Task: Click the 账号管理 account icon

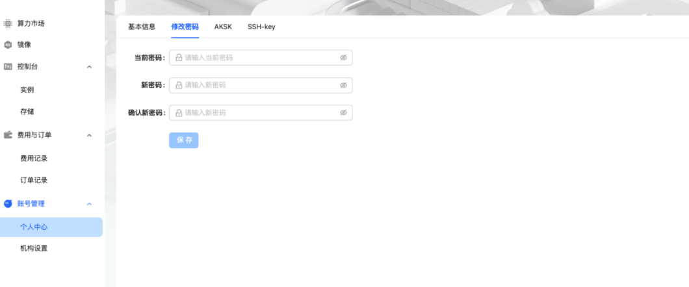Action: (x=8, y=203)
